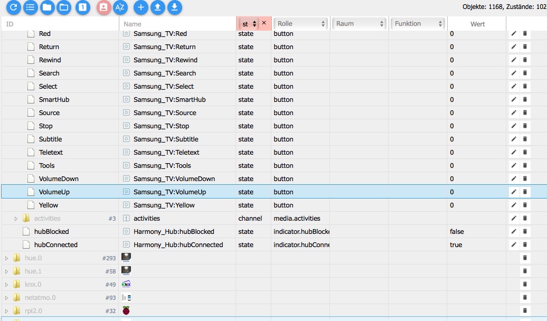The height and width of the screenshot is (321, 547).
Task: Select the Select tree item
Action: (48, 86)
